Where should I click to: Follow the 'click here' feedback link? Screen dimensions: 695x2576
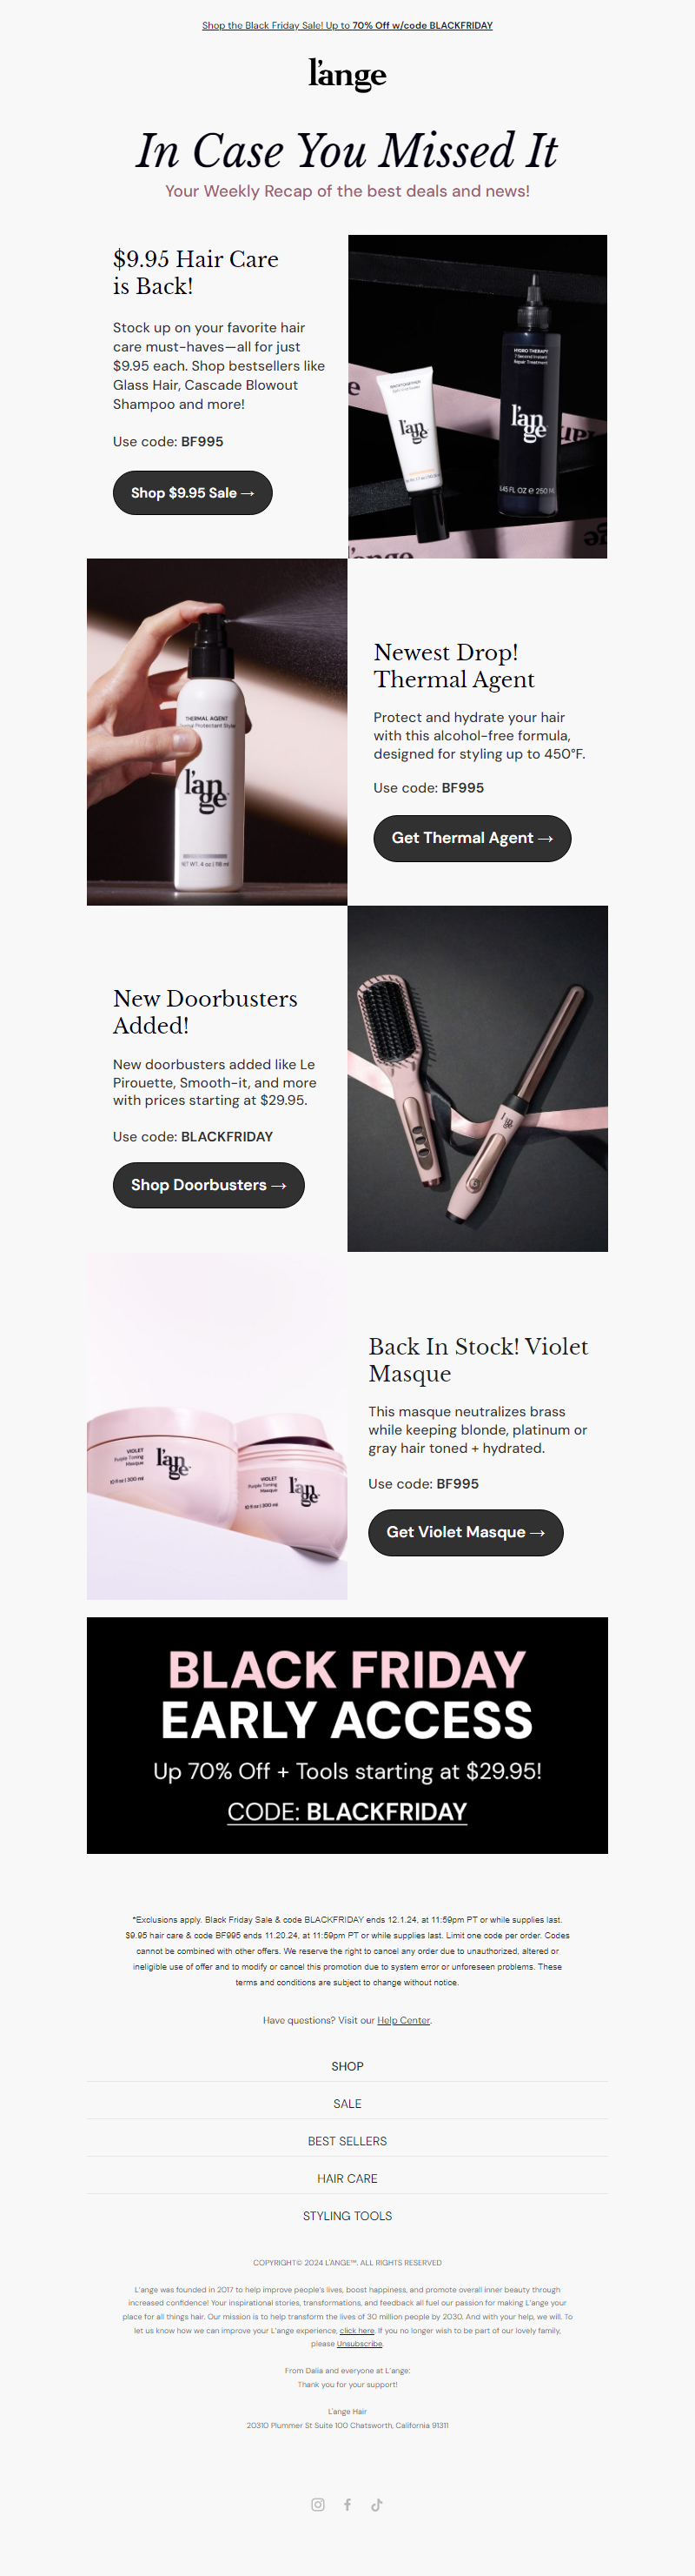point(356,2330)
